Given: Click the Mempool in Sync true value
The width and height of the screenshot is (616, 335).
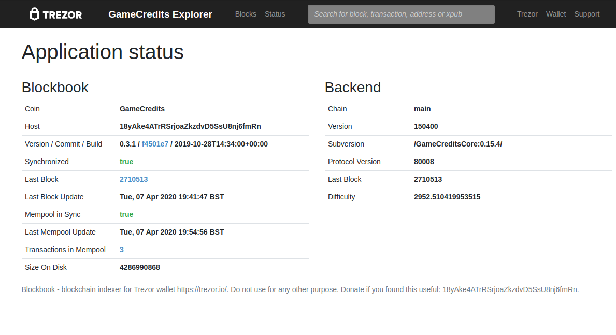Looking at the screenshot, I should [x=126, y=214].
